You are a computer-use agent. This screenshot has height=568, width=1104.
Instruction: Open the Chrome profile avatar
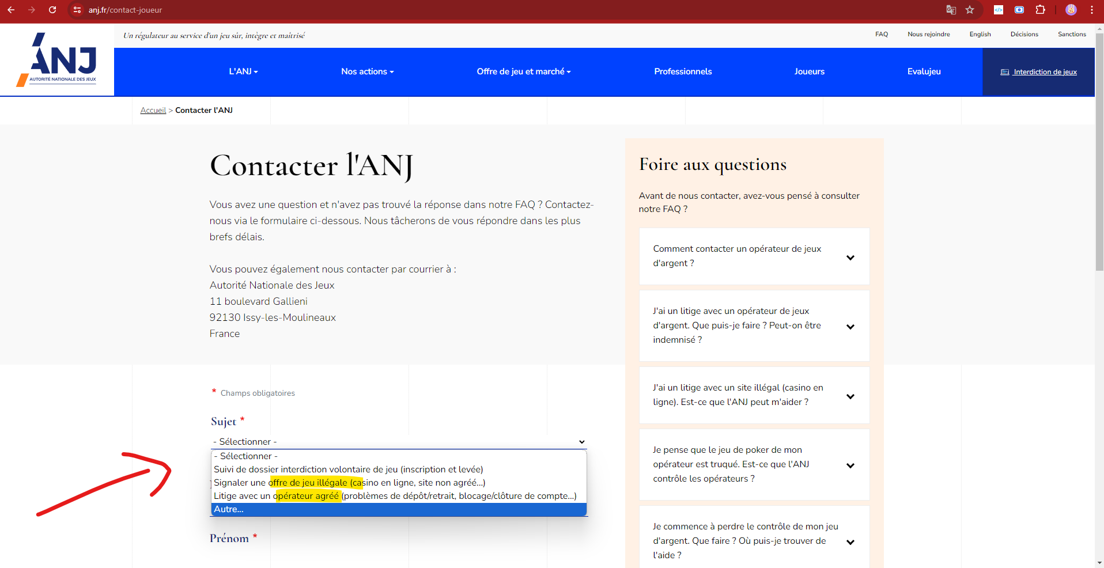(x=1071, y=10)
